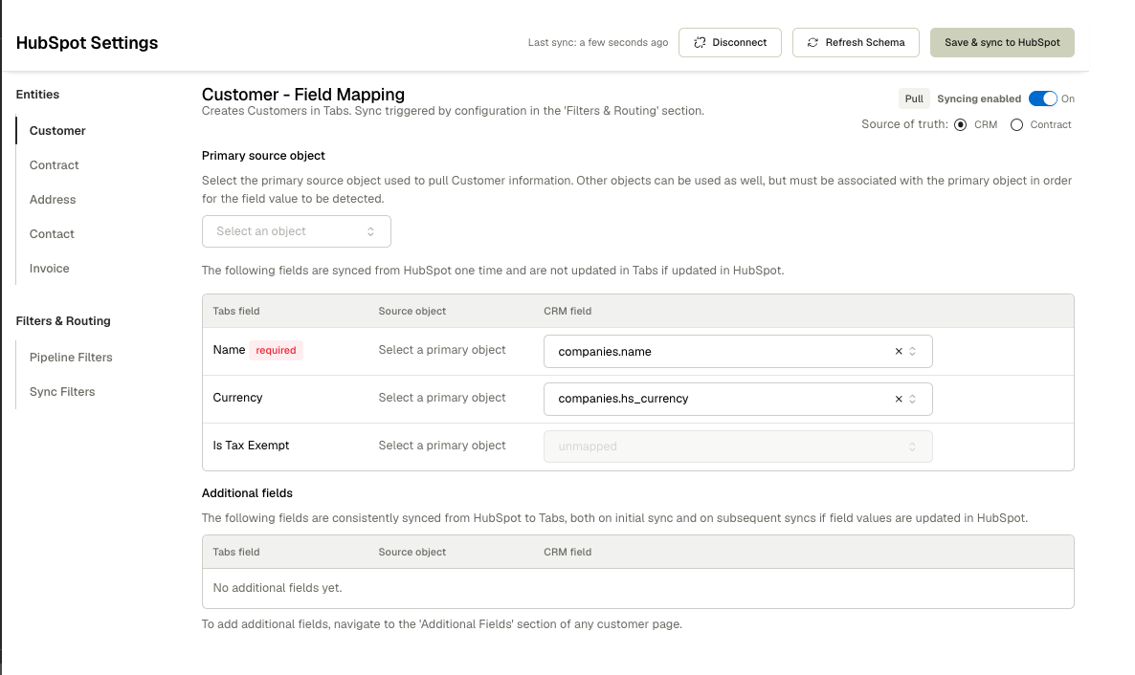Click the companies.name CRM field box
Screen dimensions: 1135x675
[x=738, y=351]
